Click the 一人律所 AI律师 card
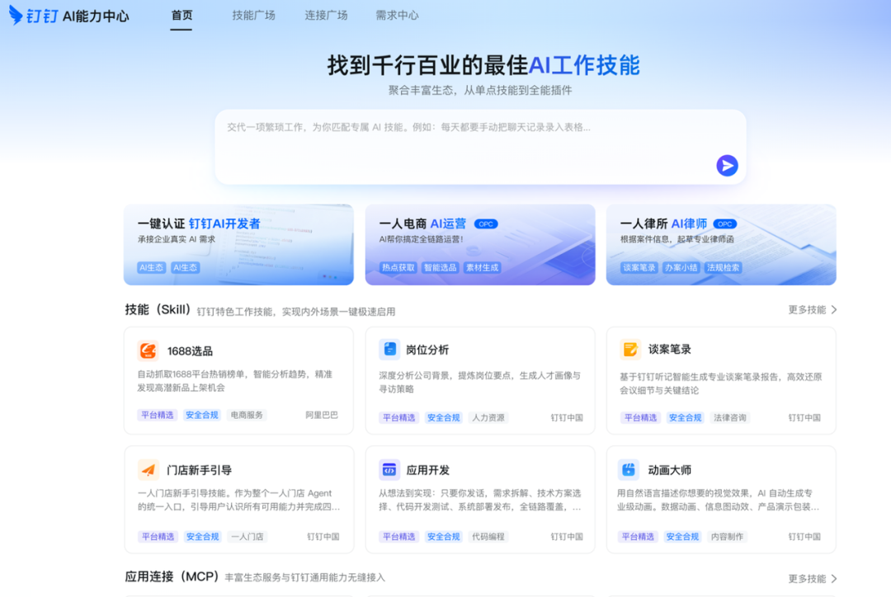The height and width of the screenshot is (597, 891). click(x=721, y=244)
